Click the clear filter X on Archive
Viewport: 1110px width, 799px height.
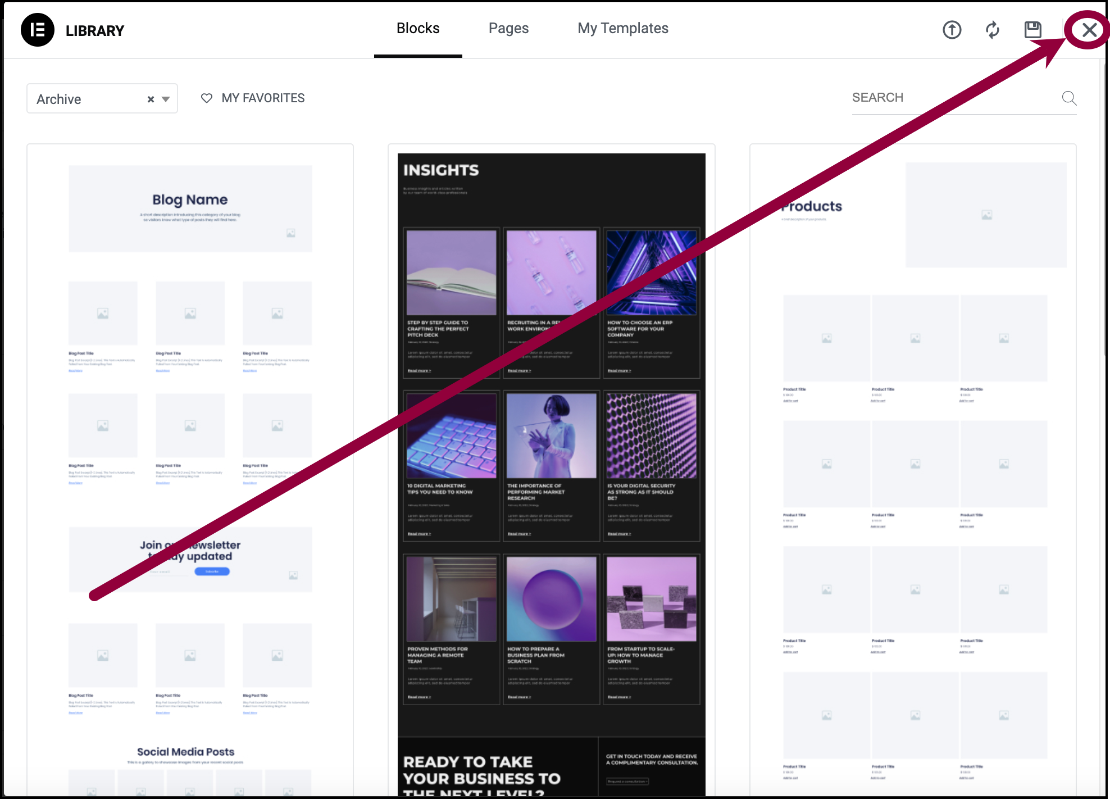point(150,97)
